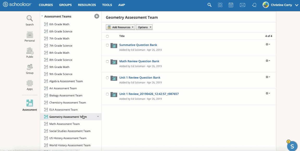Viewport: 300px width, 151px height.
Task: Collapse the Assessment Teams section
Action: pos(42,16)
